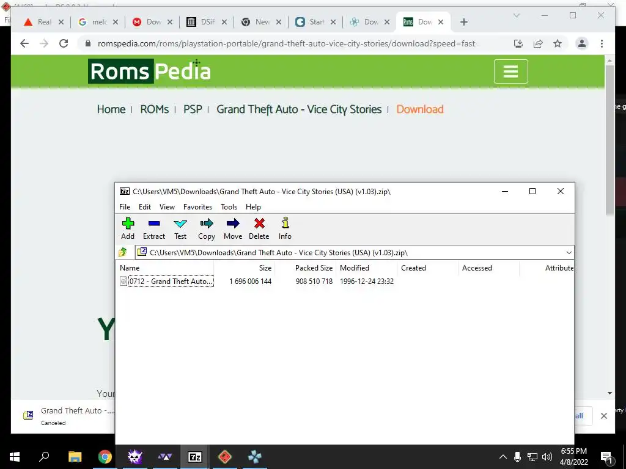The height and width of the screenshot is (469, 626).
Task: Open the 7-Zip Edit menu
Action: [144, 207]
